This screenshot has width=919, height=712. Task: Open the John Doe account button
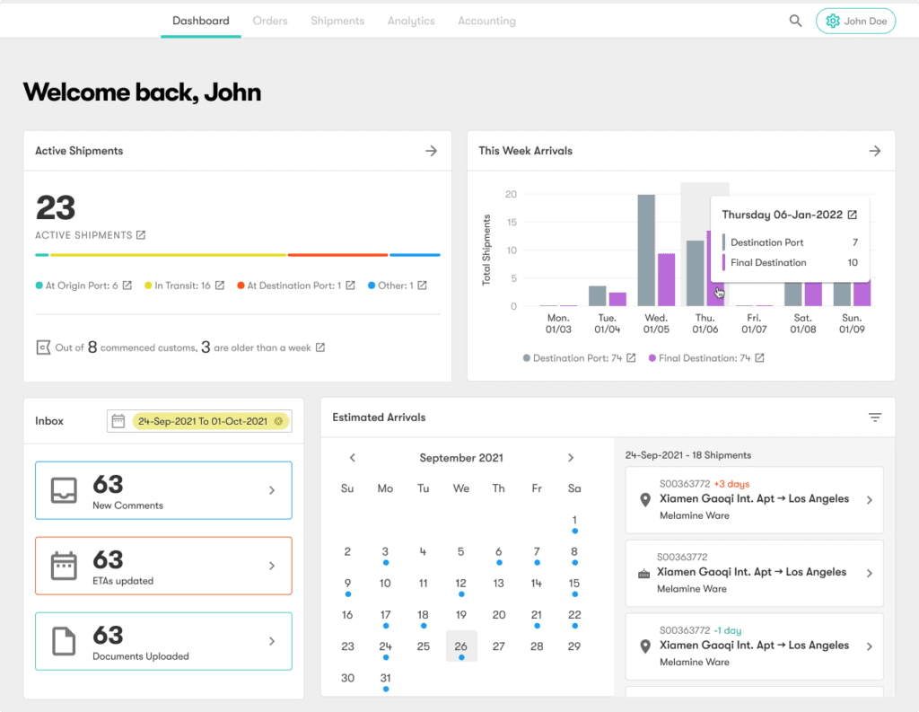(x=855, y=21)
